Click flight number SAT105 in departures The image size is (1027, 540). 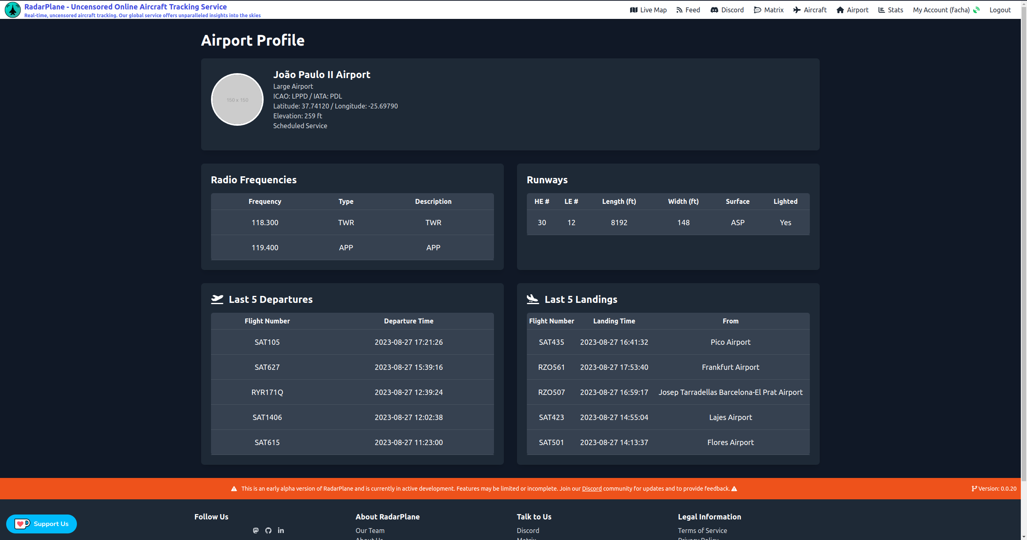point(267,342)
